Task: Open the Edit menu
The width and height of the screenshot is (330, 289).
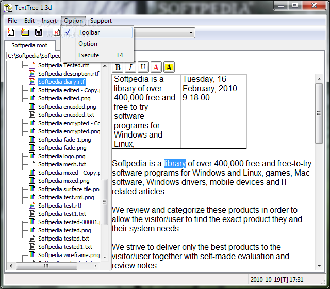Action: point(29,21)
